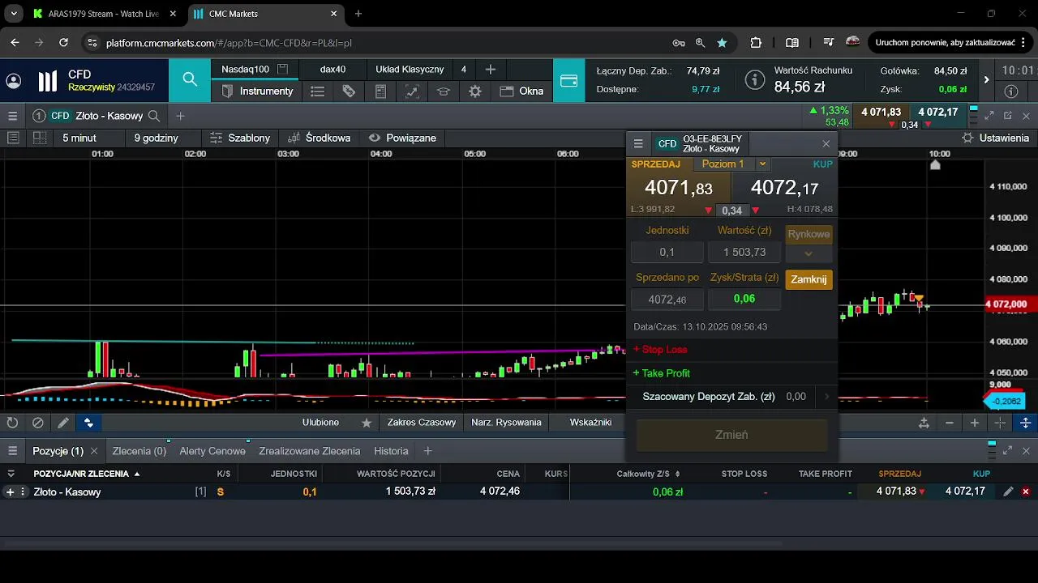
Task: Open the Okna windows menu
Action: click(521, 91)
